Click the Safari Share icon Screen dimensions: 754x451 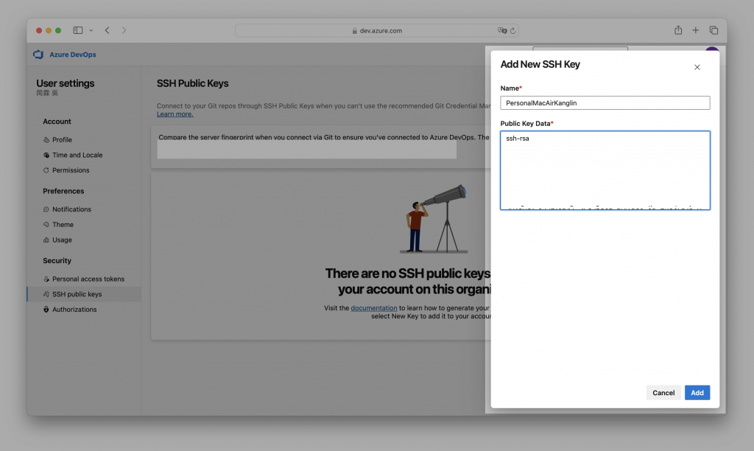678,29
